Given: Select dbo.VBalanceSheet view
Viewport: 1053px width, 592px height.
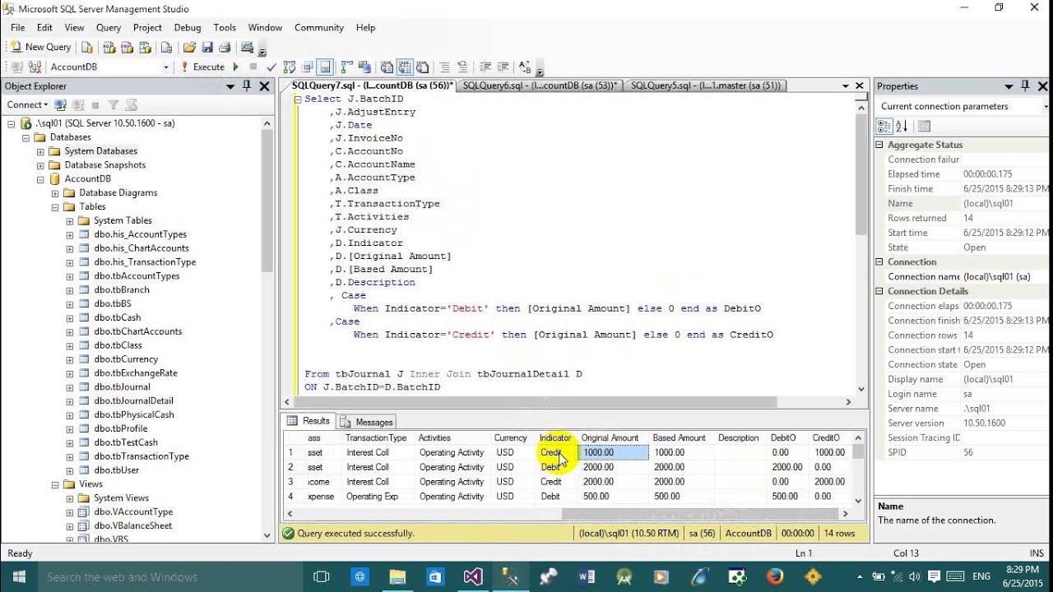Looking at the screenshot, I should tap(132, 525).
